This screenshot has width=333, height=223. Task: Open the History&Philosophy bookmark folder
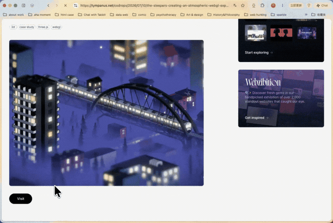pos(224,15)
